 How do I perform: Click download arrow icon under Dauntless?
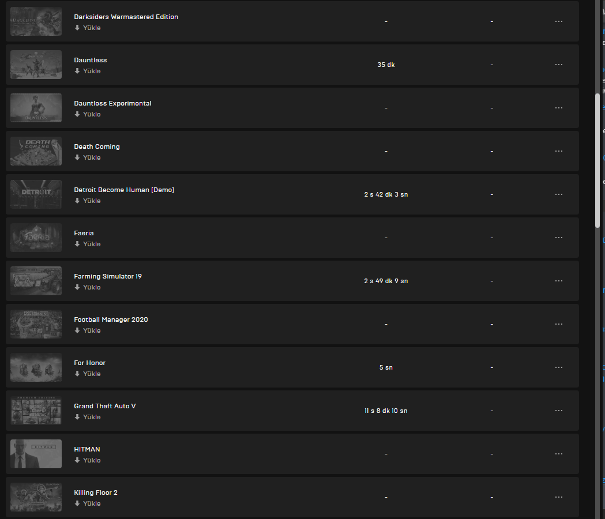[x=77, y=71]
